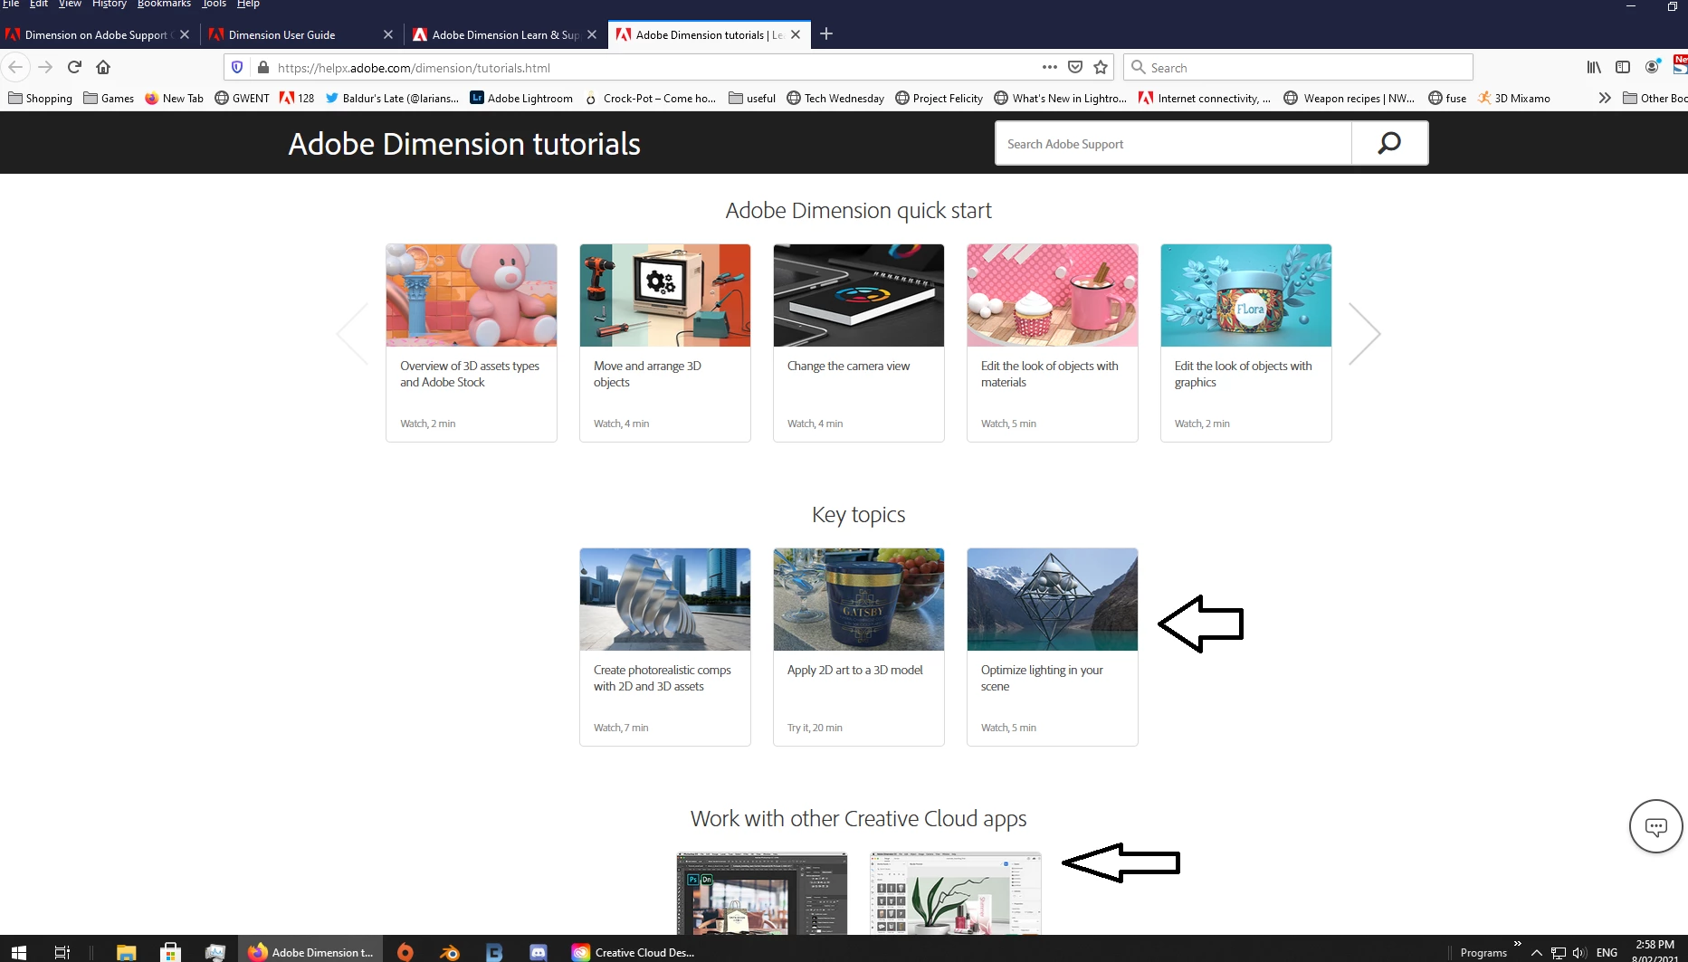Switch to the Dimension User Guide tab

(292, 34)
